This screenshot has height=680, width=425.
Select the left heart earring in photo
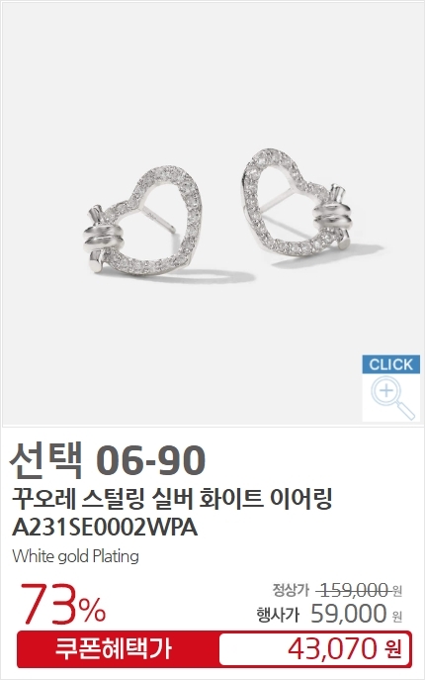point(142,222)
